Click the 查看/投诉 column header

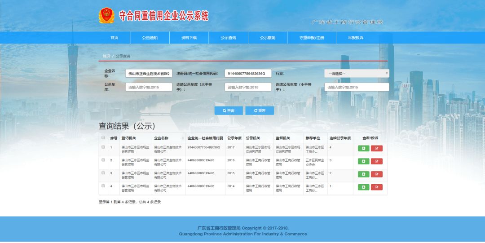(370, 138)
